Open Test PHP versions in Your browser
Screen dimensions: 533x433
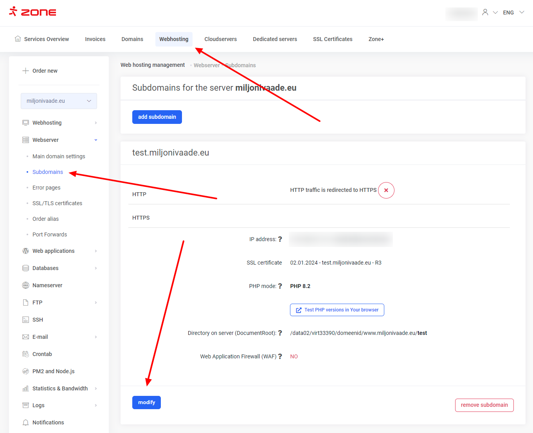click(x=337, y=310)
